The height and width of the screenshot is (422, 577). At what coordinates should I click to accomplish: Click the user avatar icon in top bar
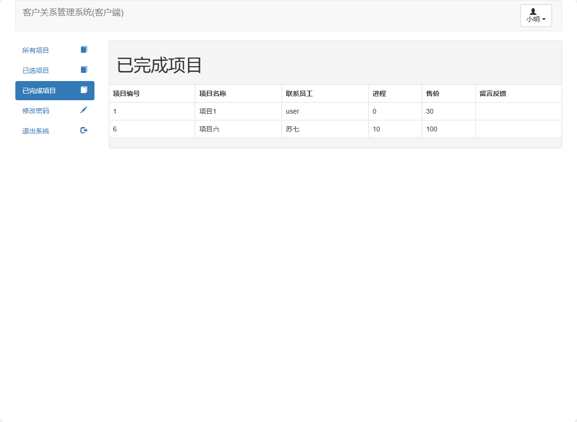pos(532,12)
